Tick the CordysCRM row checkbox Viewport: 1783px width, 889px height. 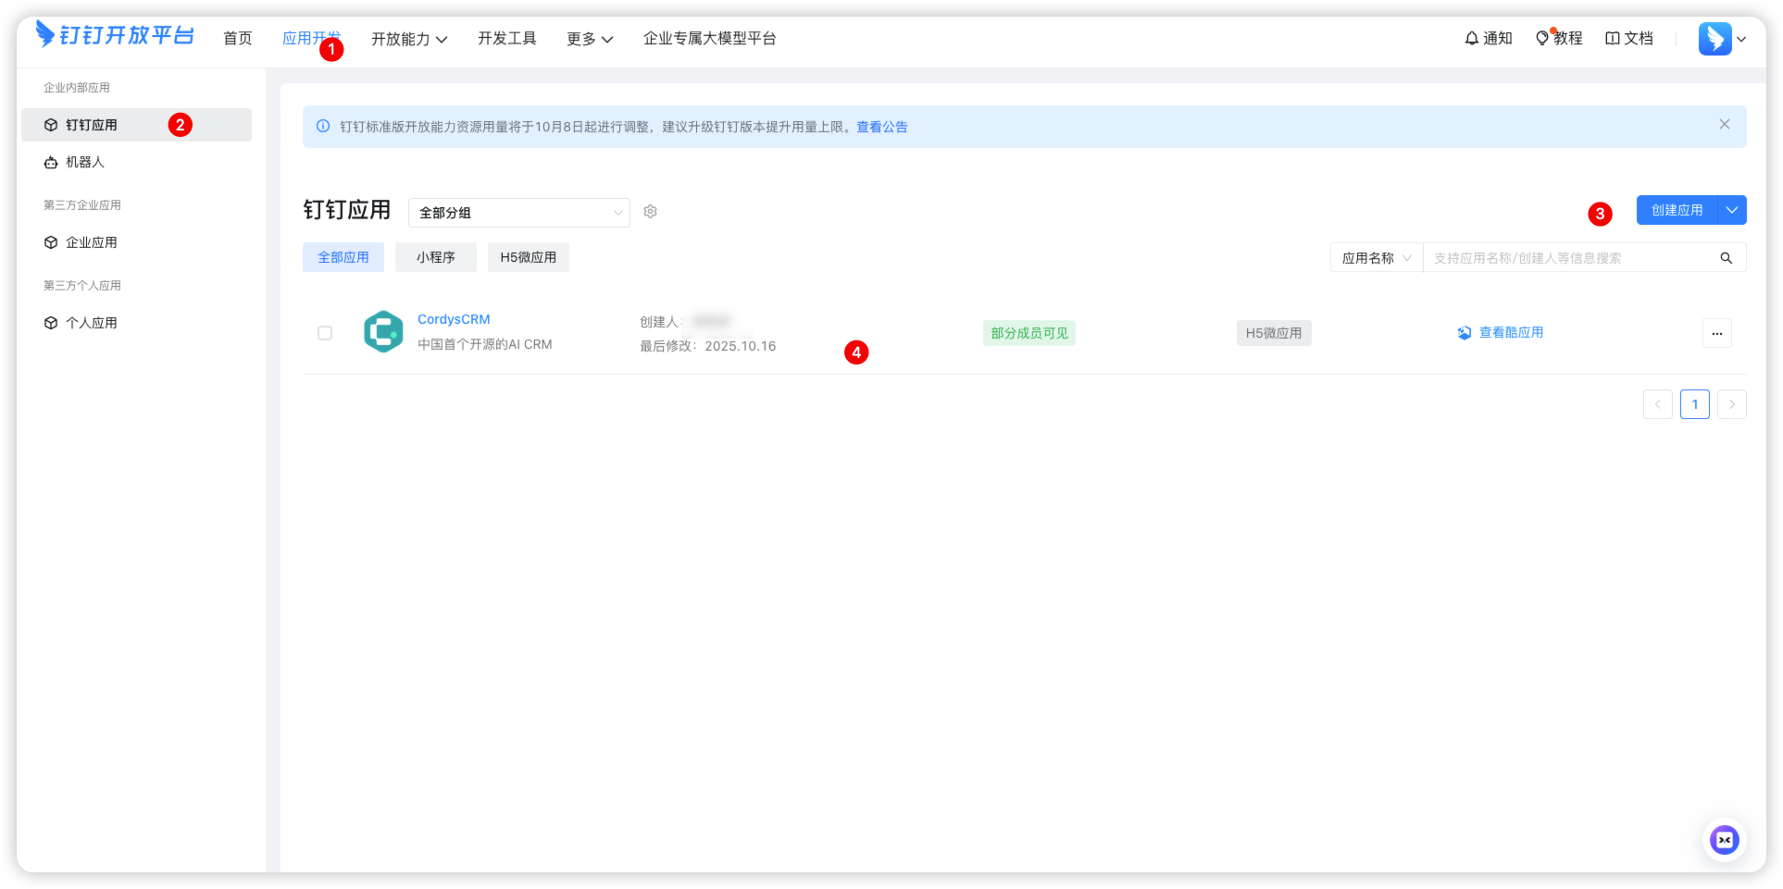point(325,333)
